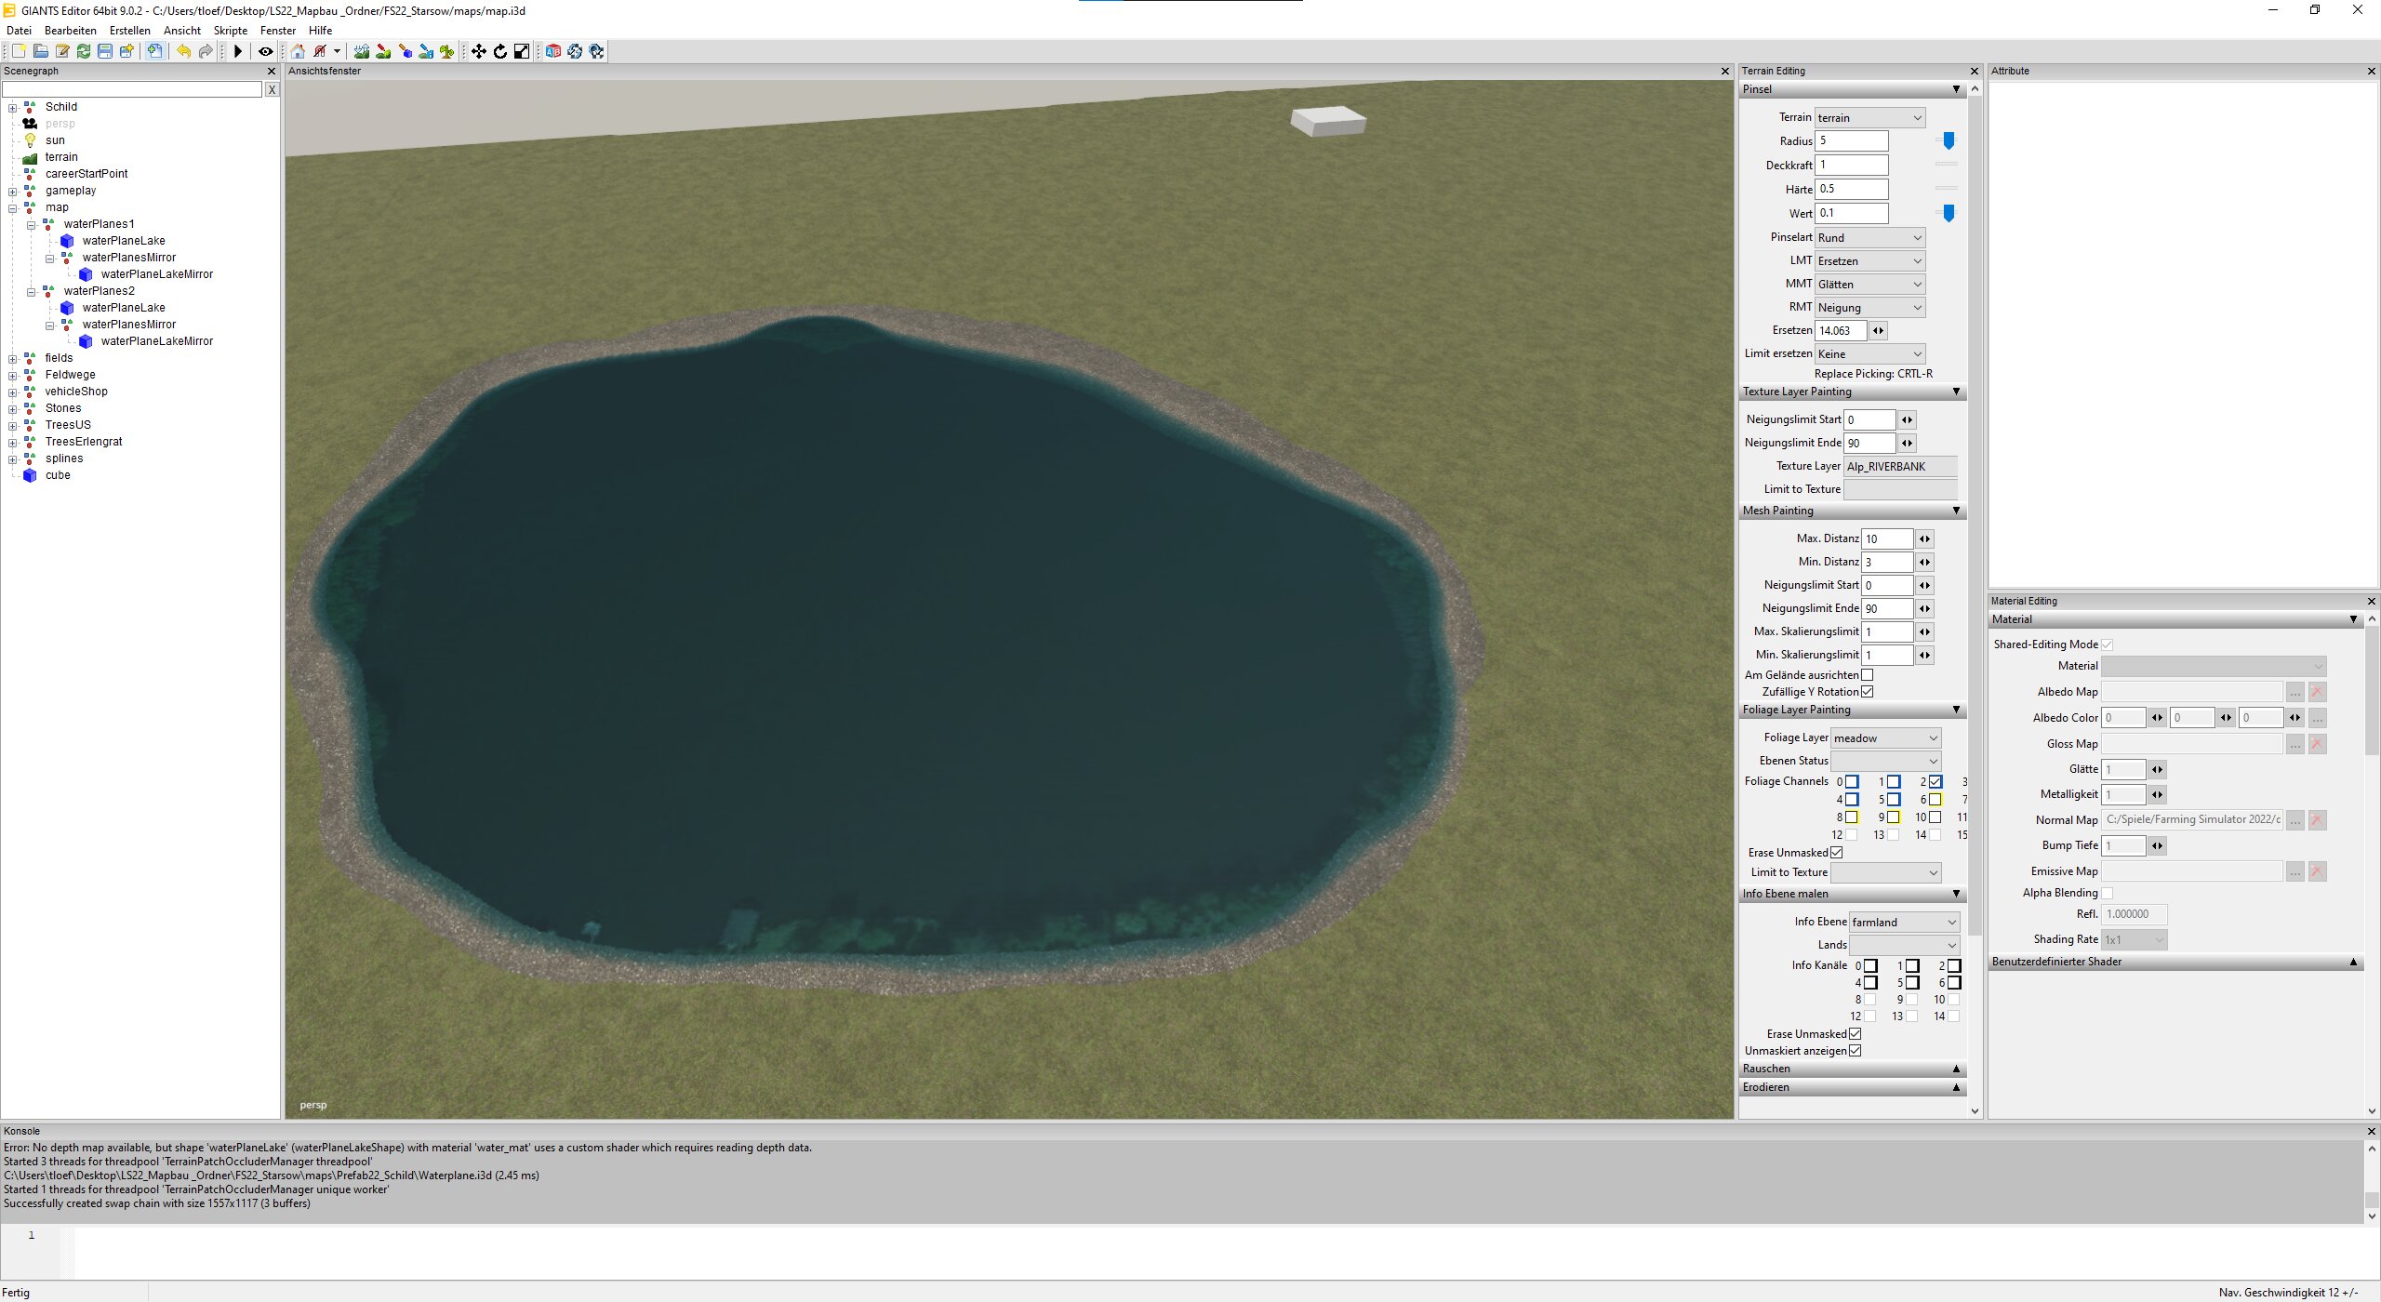Screen dimensions: 2381x1302
Task: Click the Radius slider handle
Action: pos(1949,140)
